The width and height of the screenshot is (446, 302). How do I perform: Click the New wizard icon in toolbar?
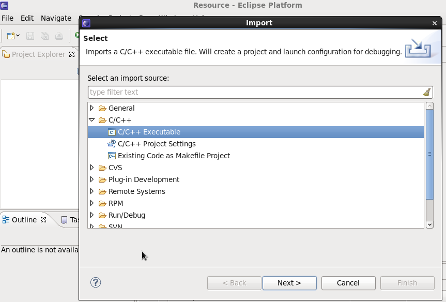(9, 35)
